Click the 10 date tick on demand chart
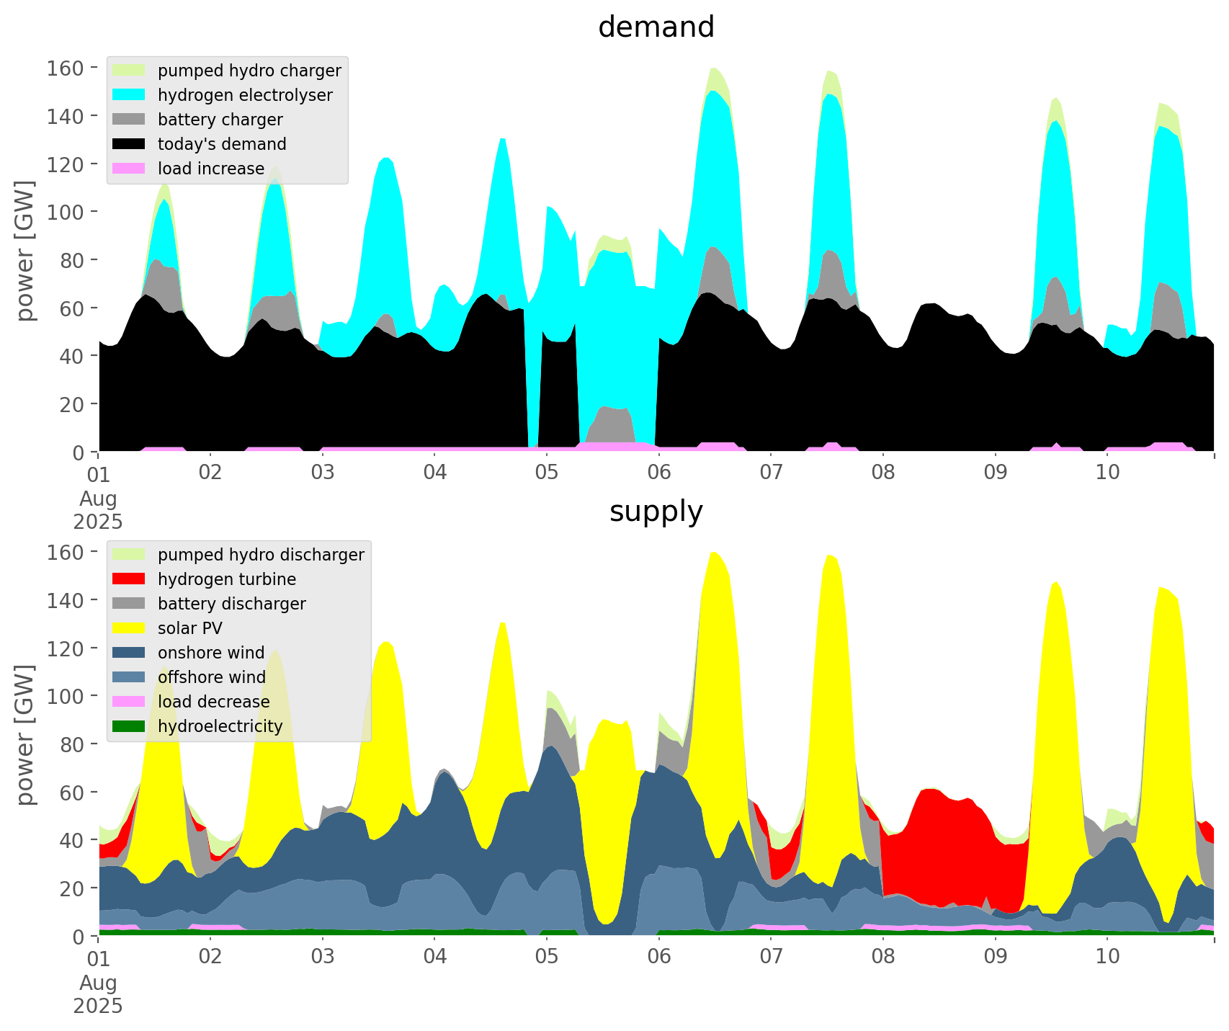1229x1031 pixels. tap(1107, 473)
